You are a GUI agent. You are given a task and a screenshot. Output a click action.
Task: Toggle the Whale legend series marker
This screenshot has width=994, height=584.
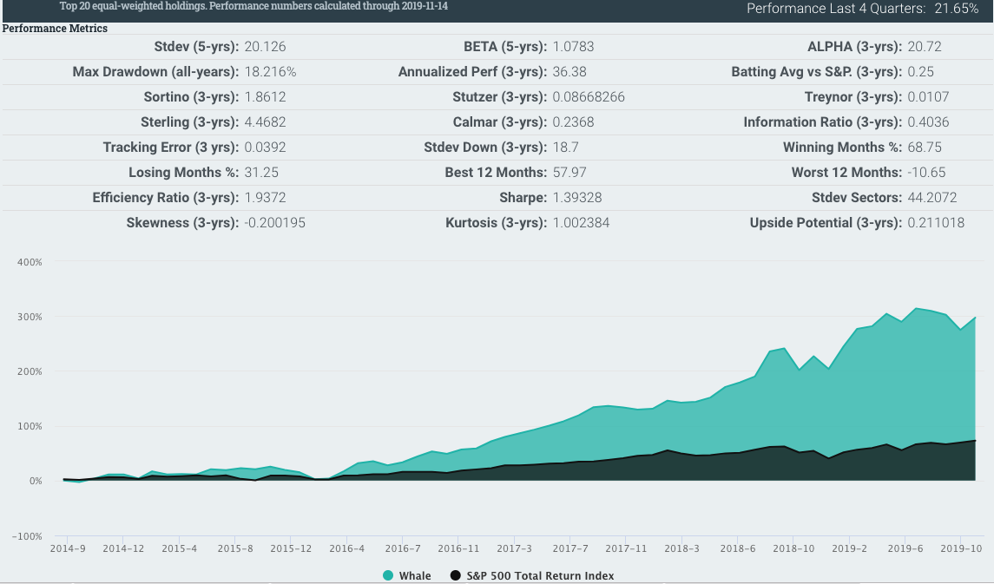(388, 575)
